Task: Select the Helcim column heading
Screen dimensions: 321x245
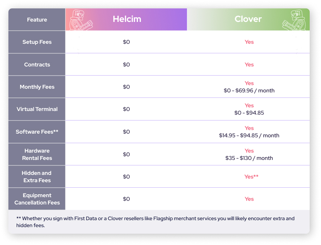Action: [x=127, y=19]
